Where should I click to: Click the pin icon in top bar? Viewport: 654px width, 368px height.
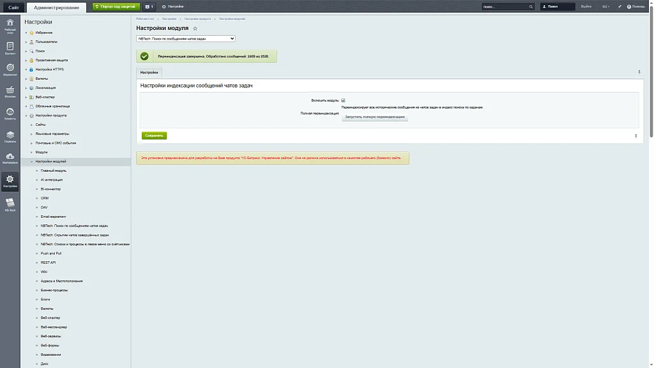pyautogui.click(x=620, y=6)
